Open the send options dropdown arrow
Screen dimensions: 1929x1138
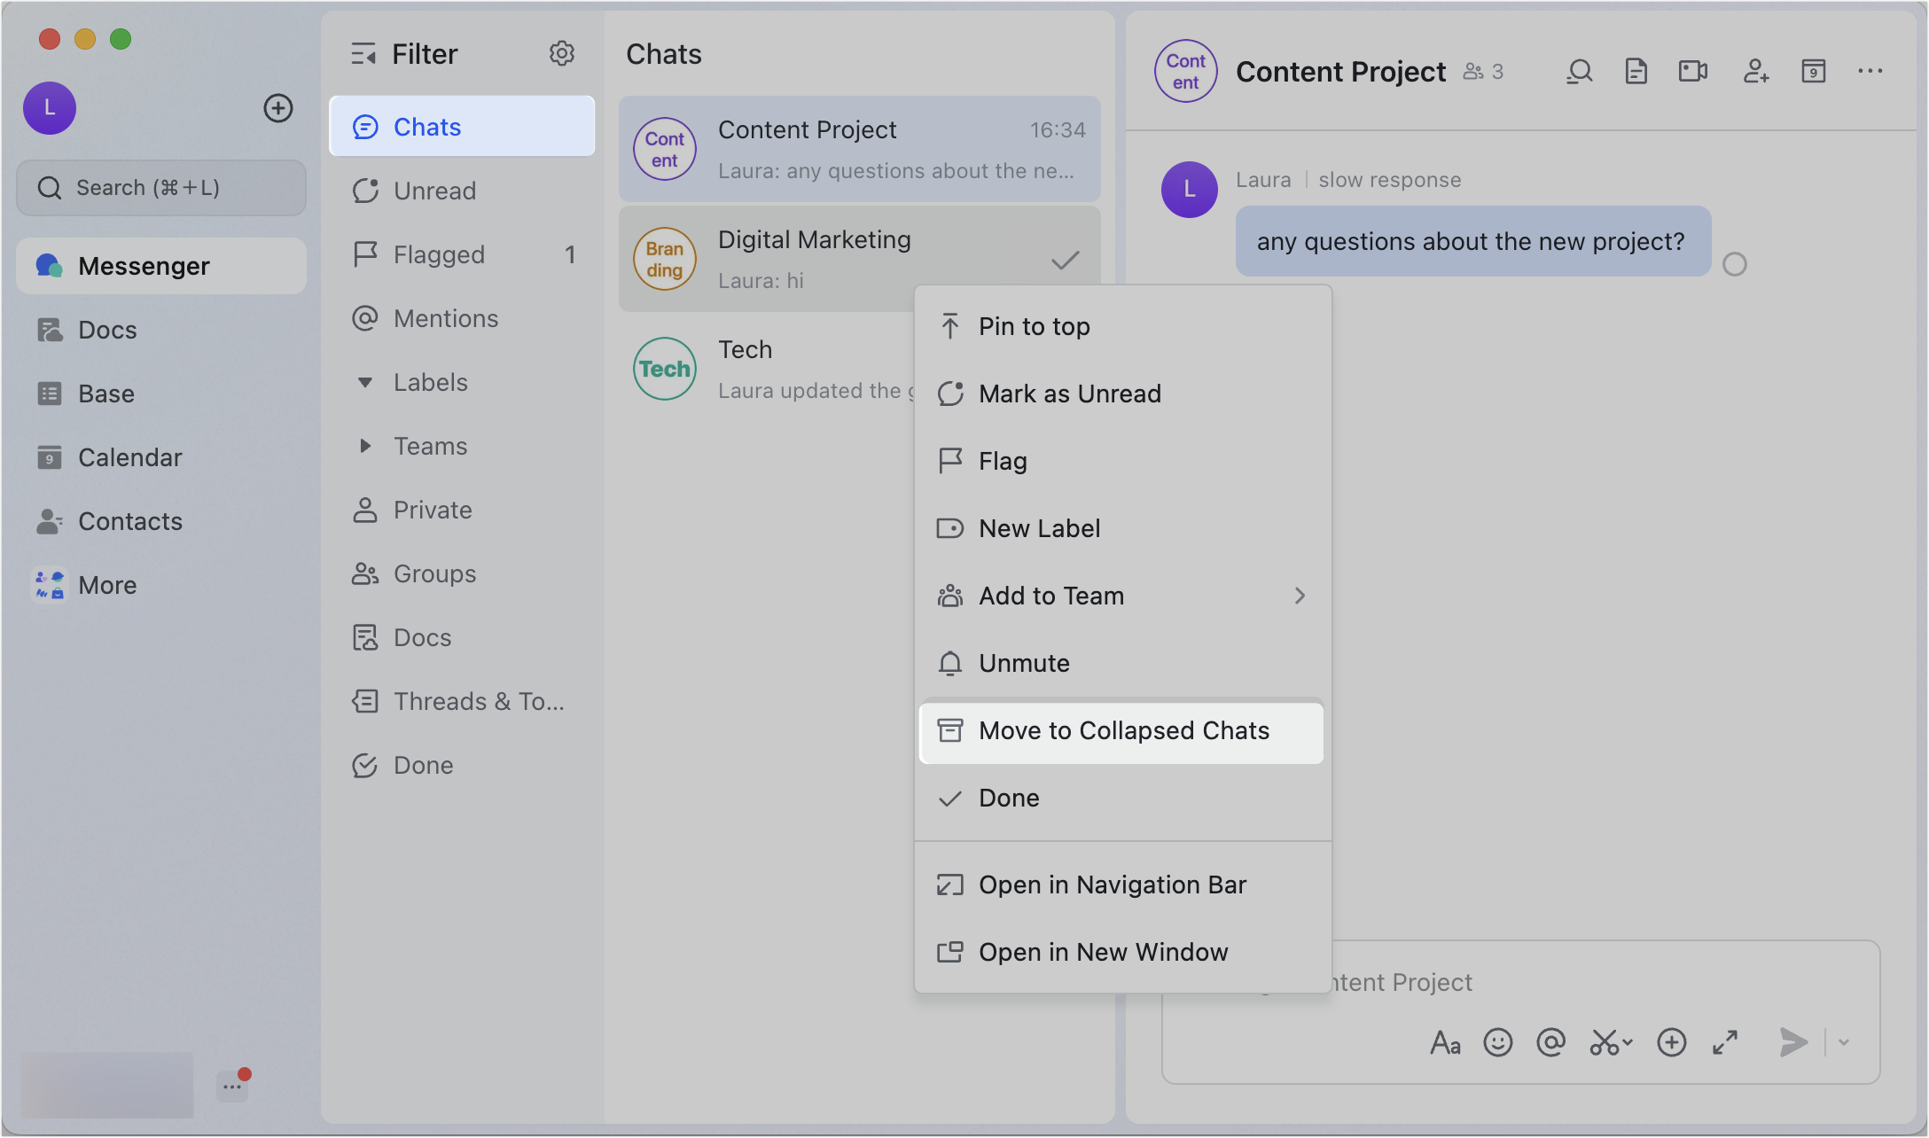coord(1844,1043)
